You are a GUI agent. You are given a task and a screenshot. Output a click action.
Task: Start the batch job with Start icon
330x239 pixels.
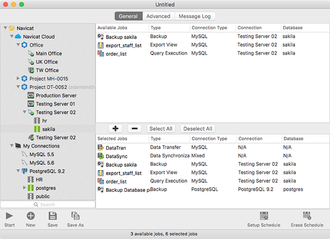[x=9, y=216]
